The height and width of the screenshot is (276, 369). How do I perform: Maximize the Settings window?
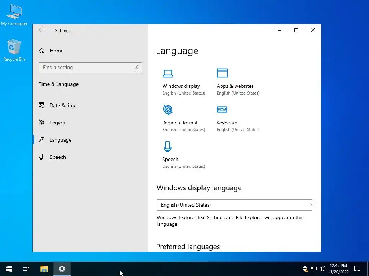coord(296,30)
